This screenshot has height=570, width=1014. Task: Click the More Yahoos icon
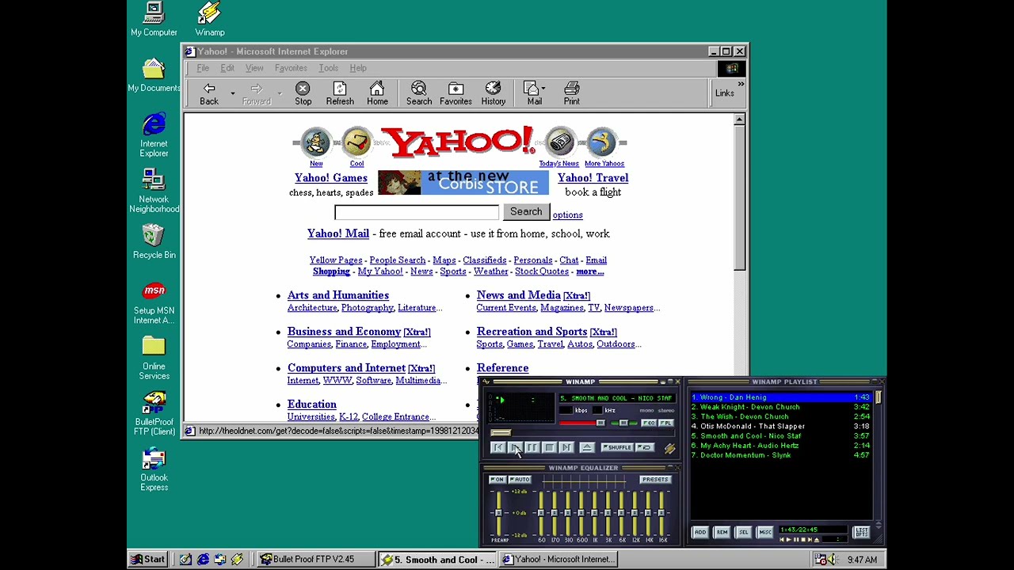(602, 143)
